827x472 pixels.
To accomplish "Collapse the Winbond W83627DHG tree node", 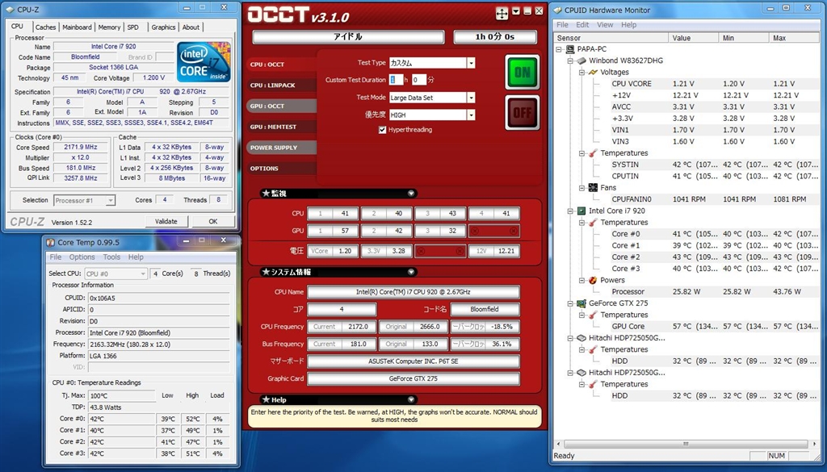I will pos(570,61).
